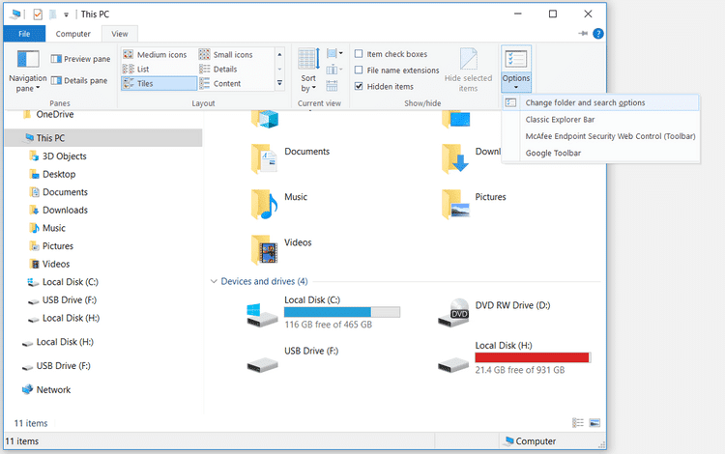Switch layout to Details view
Screen dimensions: 725x454
point(218,69)
